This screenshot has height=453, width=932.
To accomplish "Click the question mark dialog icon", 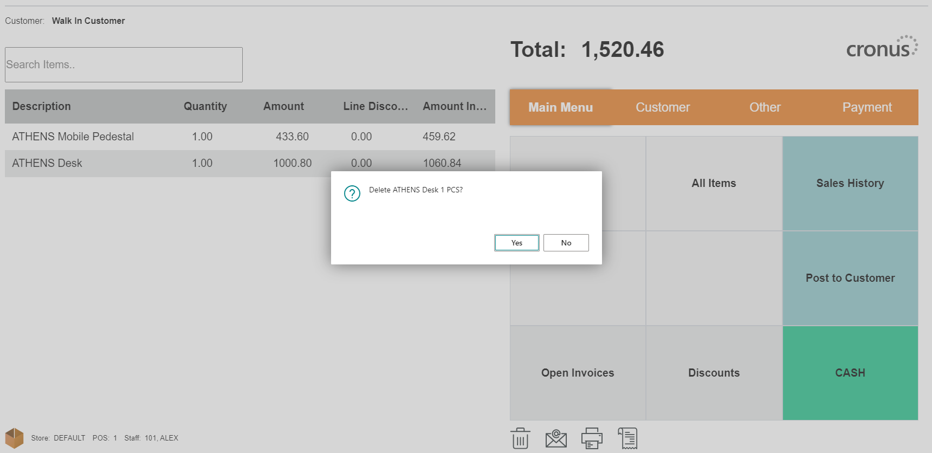I will click(352, 193).
